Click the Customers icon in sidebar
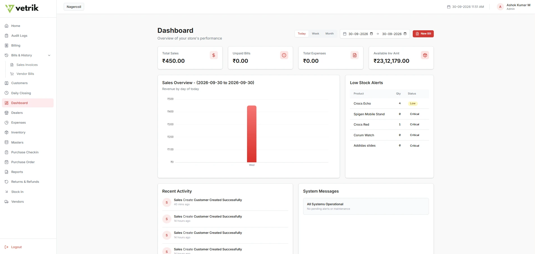535x254 pixels. [6, 83]
